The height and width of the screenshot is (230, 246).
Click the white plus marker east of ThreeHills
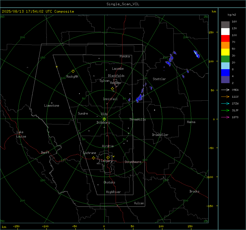click(x=154, y=110)
